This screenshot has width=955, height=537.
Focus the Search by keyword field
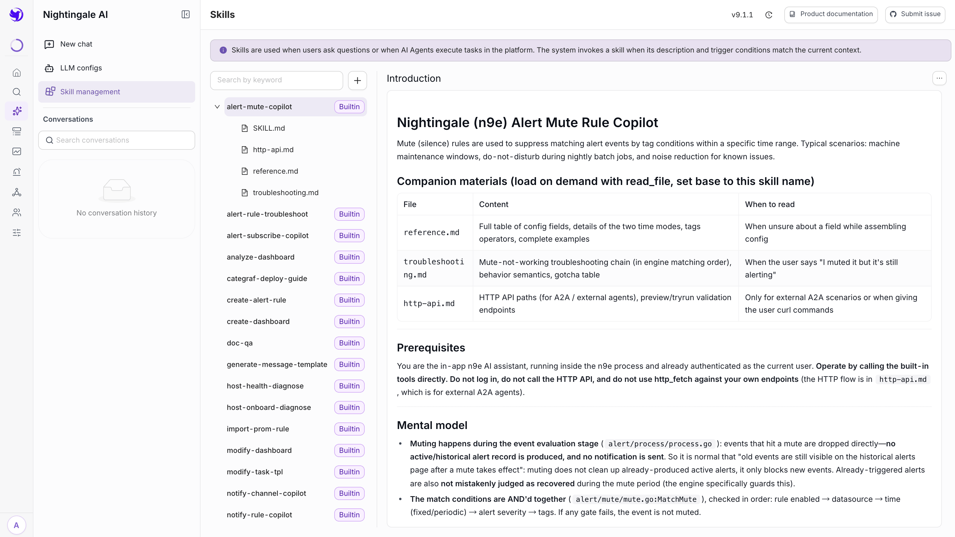[277, 80]
